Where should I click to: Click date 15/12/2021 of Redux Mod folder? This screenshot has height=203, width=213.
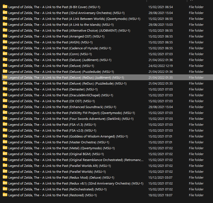point(160,178)
